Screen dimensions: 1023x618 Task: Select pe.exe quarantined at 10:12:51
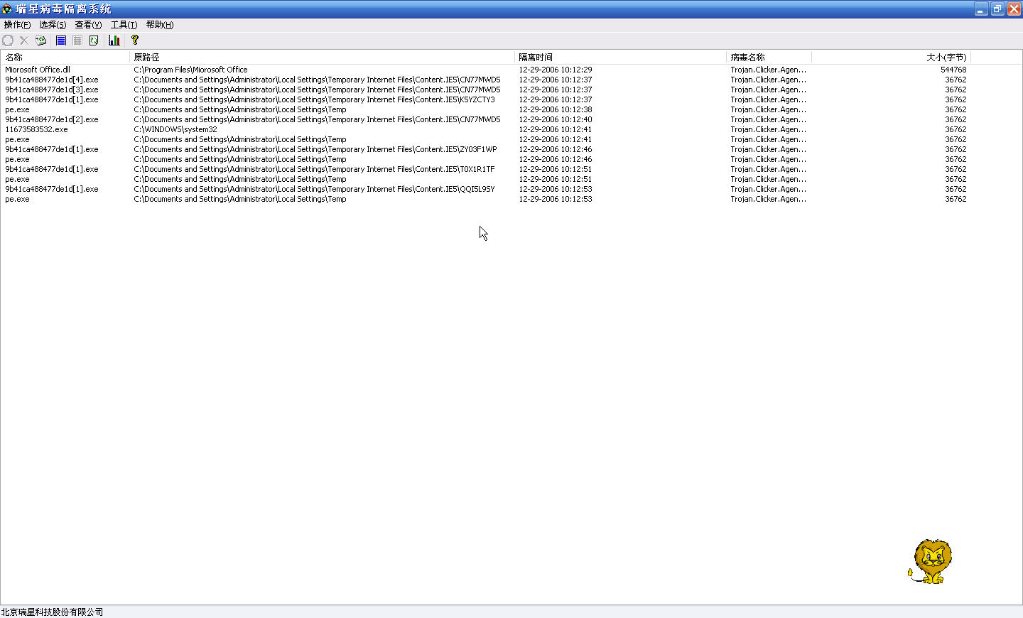click(17, 179)
